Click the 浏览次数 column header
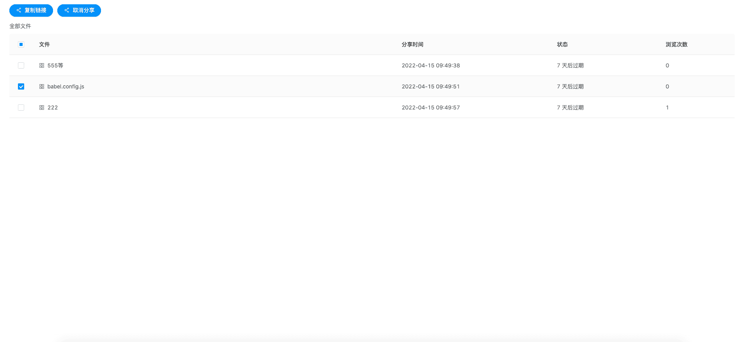Viewport: 744px width, 342px height. click(677, 44)
